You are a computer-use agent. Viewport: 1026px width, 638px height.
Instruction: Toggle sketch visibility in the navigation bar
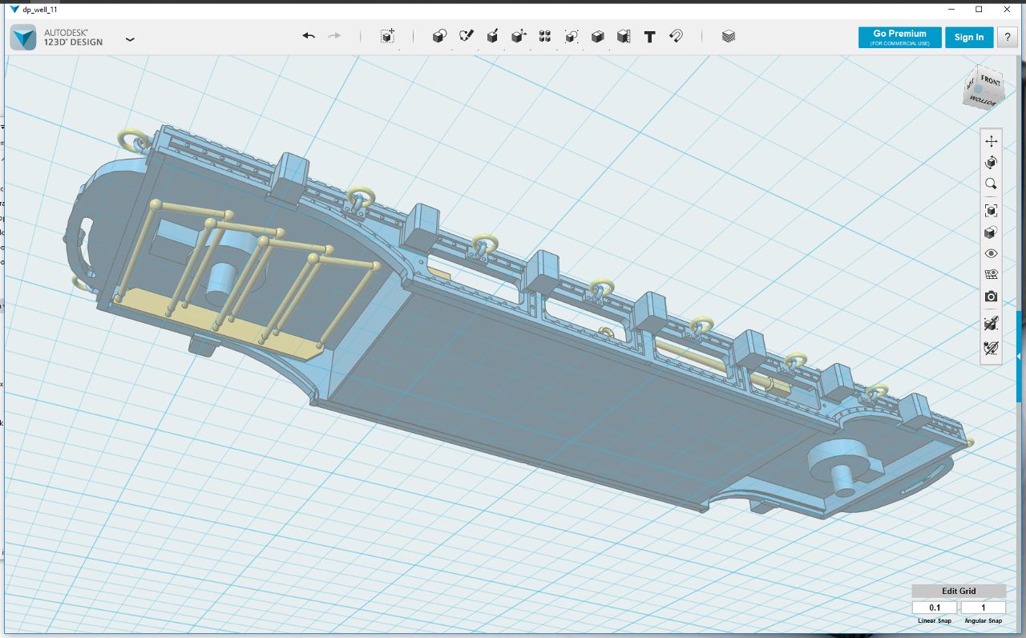click(991, 348)
